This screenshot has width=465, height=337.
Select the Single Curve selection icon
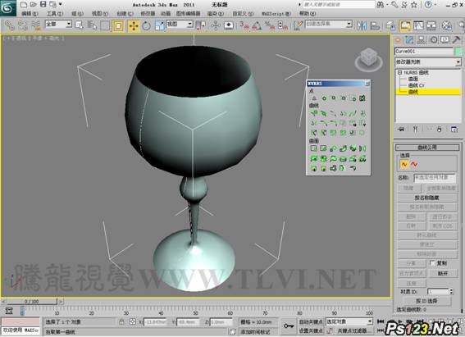click(404, 164)
